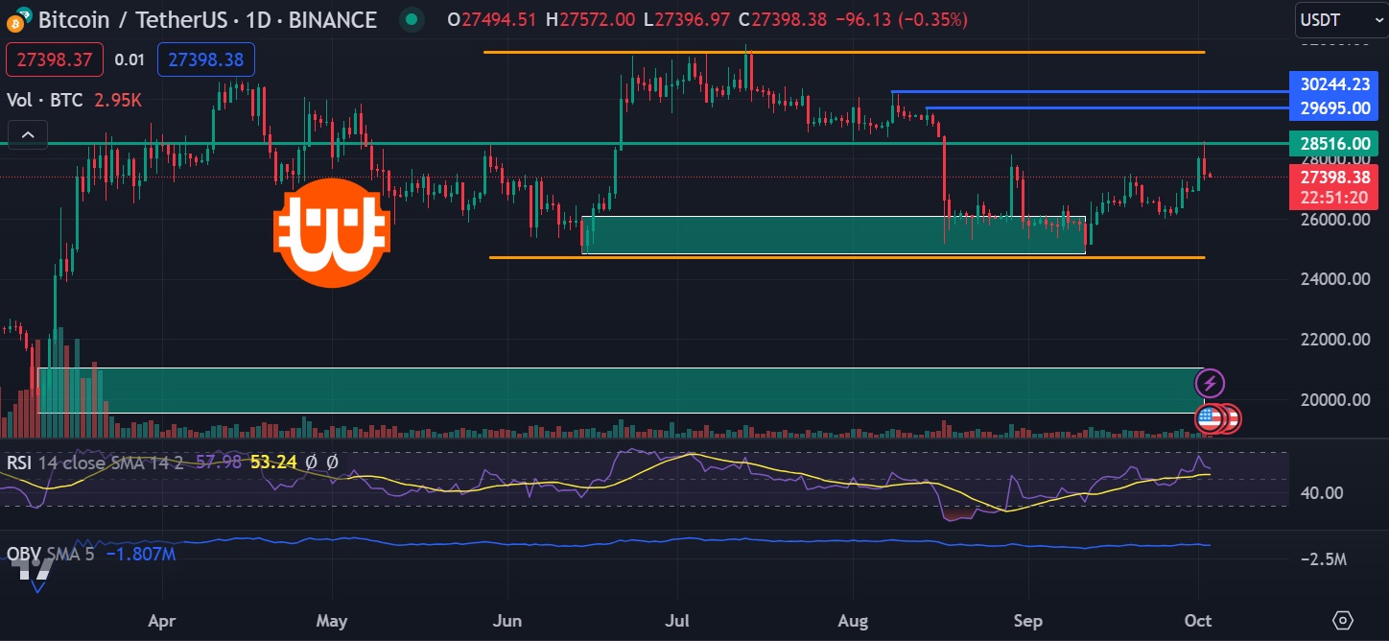Click the front US flag event marker

coord(1211,418)
